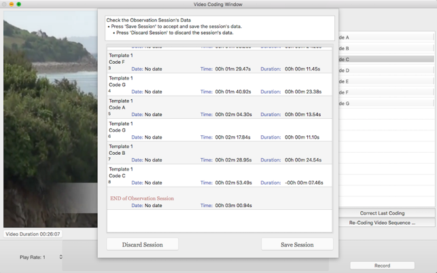Click Correct Last Coding button

[x=387, y=213]
